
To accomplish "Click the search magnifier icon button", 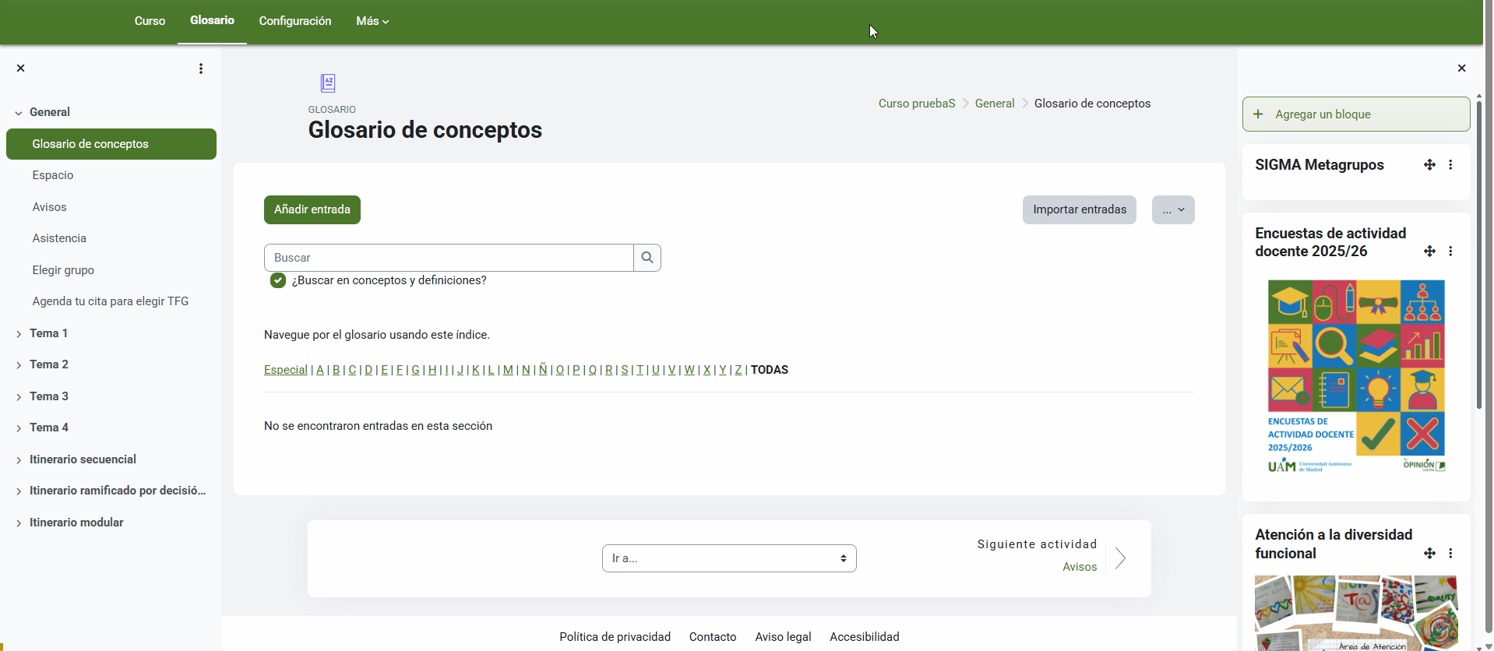I will 647,258.
